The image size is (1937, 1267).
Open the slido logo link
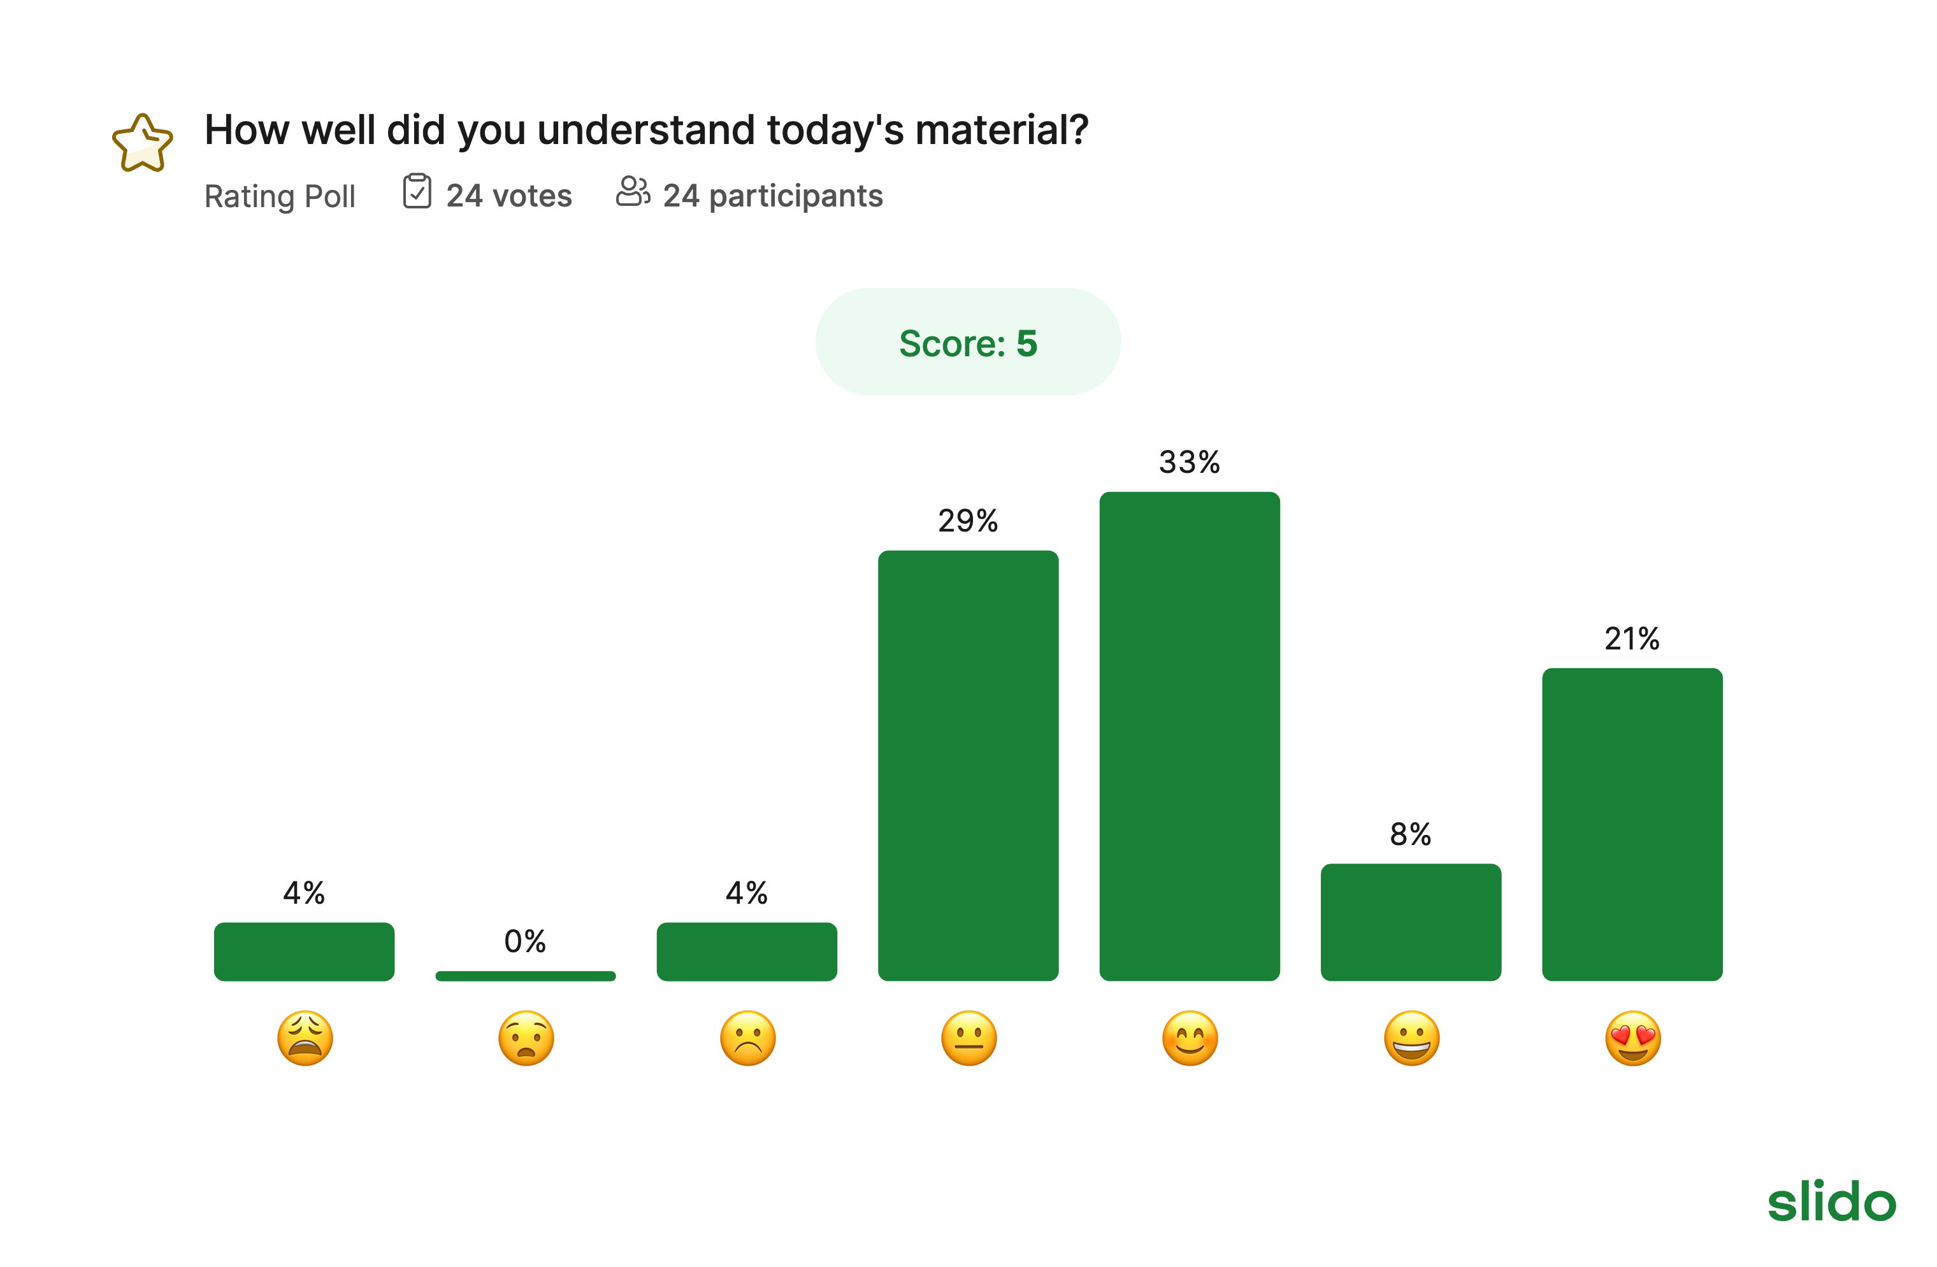click(1831, 1200)
